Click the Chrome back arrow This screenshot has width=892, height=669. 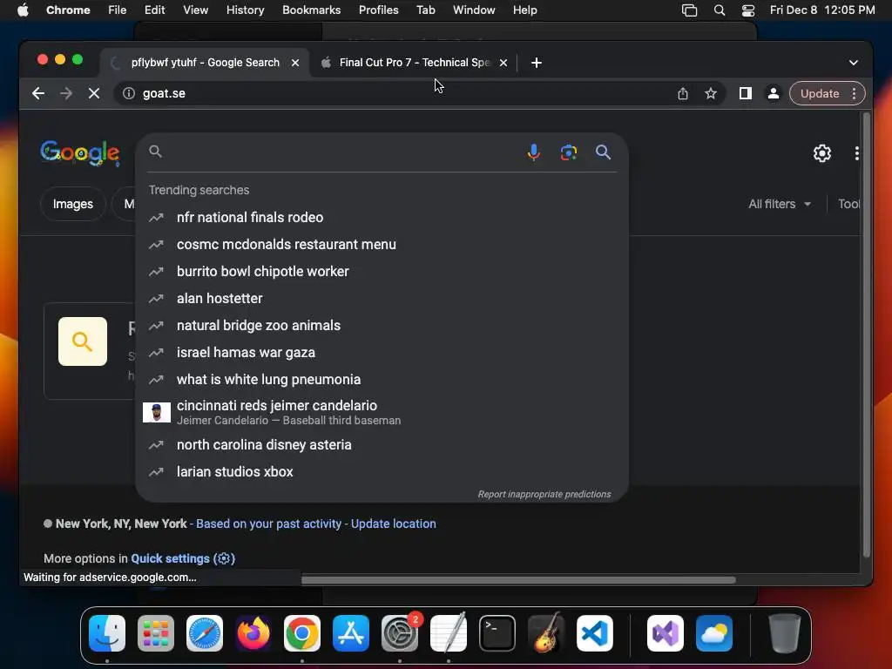[38, 93]
